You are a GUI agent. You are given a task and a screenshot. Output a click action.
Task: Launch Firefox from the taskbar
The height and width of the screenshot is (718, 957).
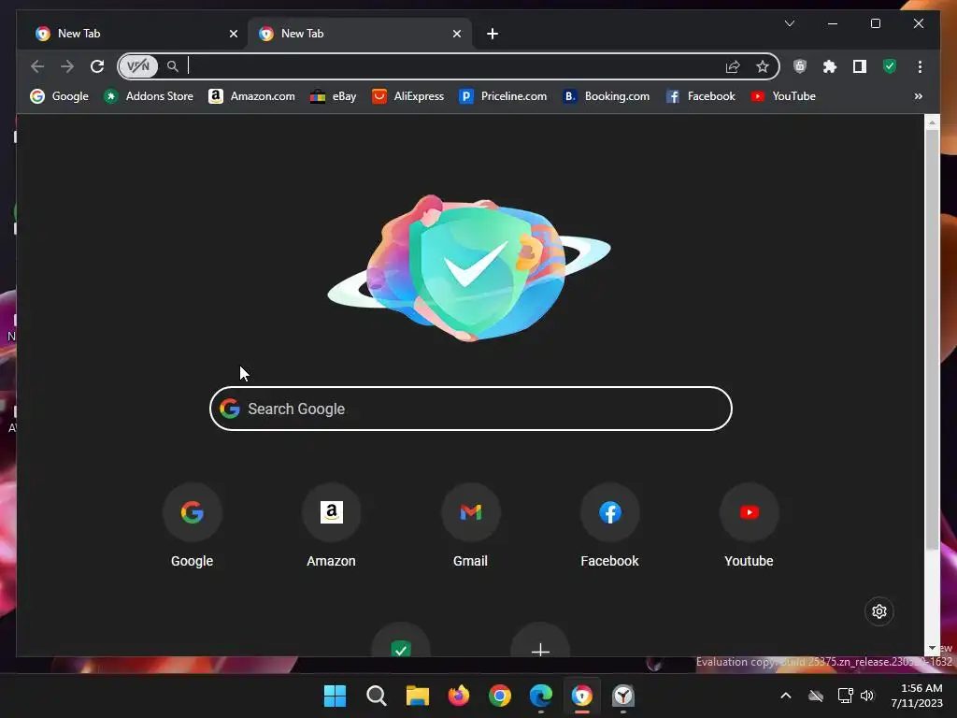(x=458, y=696)
